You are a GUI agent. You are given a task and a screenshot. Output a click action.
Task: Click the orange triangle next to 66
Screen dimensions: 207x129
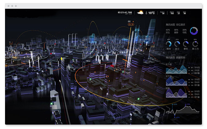(x=133, y=21)
